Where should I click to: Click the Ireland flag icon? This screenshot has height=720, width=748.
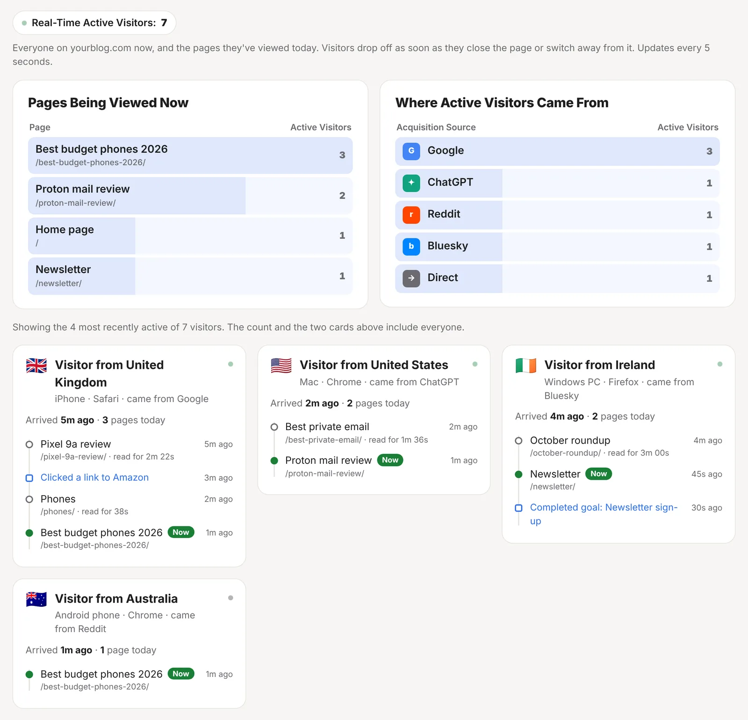point(526,365)
